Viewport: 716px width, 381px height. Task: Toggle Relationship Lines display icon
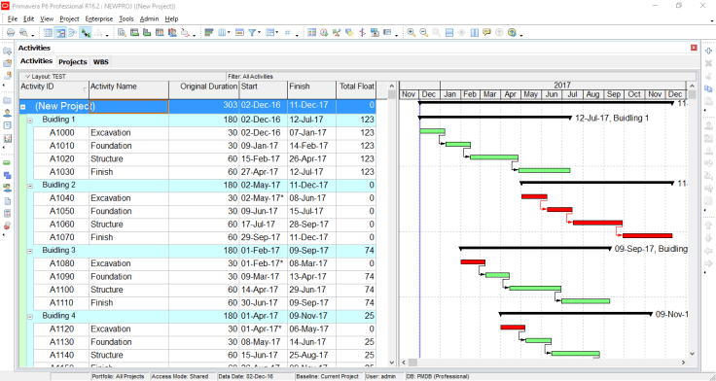[x=85, y=32]
